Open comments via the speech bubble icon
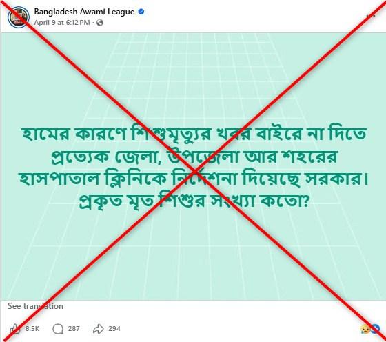The width and height of the screenshot is (386, 342). point(58,329)
